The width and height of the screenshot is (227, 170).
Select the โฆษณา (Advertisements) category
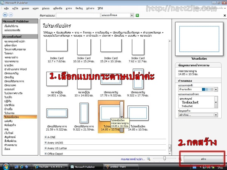tap(9, 53)
